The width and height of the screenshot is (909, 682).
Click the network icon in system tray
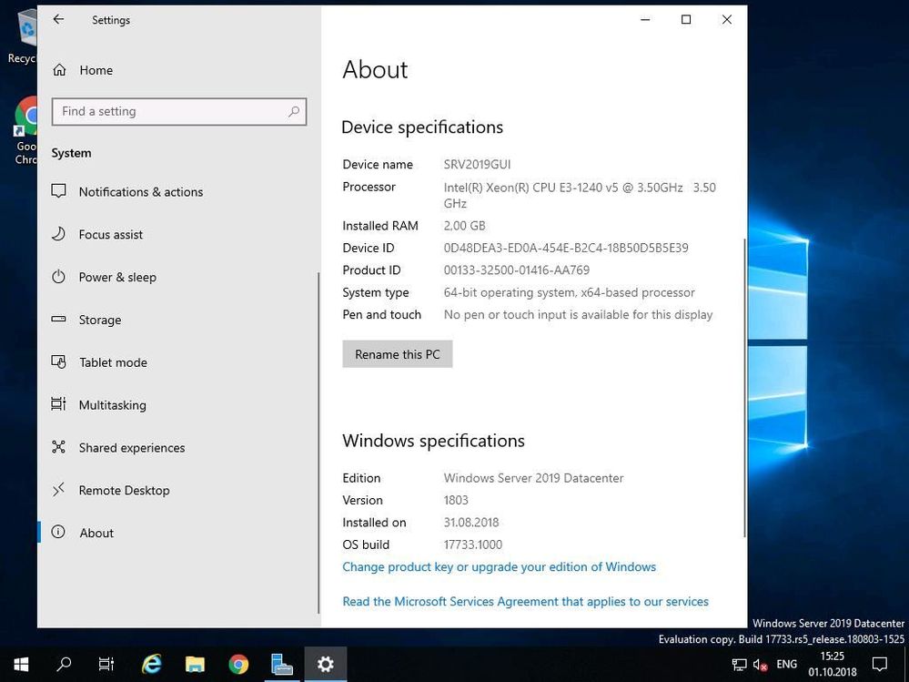(x=739, y=665)
